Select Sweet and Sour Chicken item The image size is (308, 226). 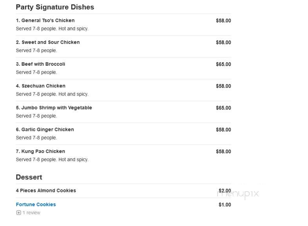point(48,42)
